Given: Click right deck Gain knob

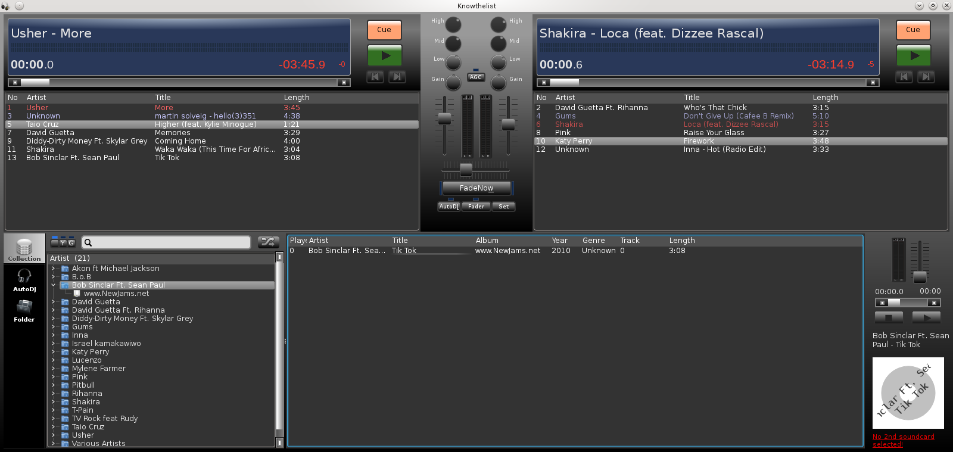Looking at the screenshot, I should pos(499,82).
